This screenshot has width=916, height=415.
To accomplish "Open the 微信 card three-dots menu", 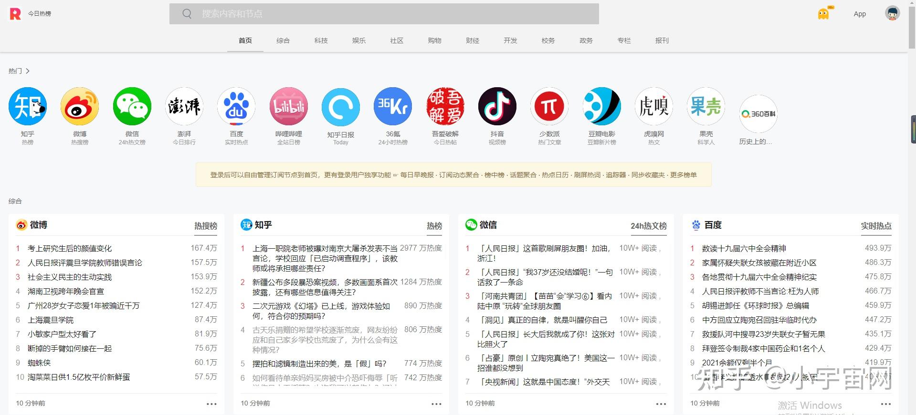I will (661, 404).
